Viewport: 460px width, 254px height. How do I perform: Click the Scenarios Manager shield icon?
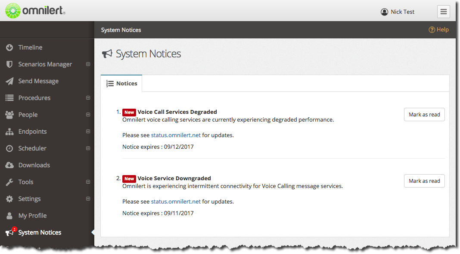(x=9, y=64)
